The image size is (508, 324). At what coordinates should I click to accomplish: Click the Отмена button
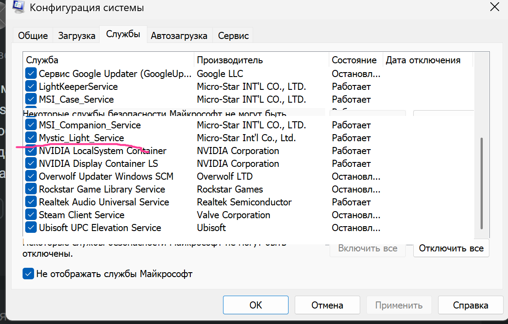click(327, 305)
